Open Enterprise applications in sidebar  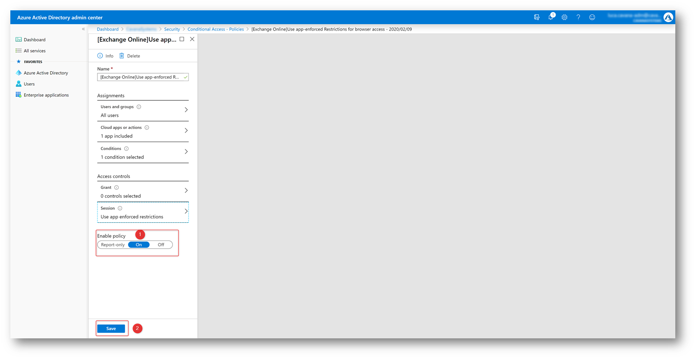click(46, 95)
